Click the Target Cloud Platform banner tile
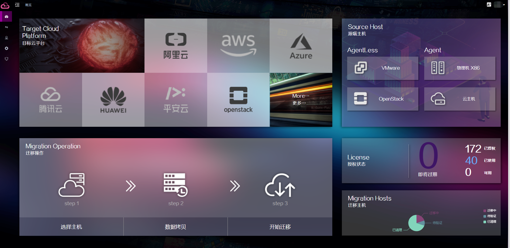 coord(82,46)
